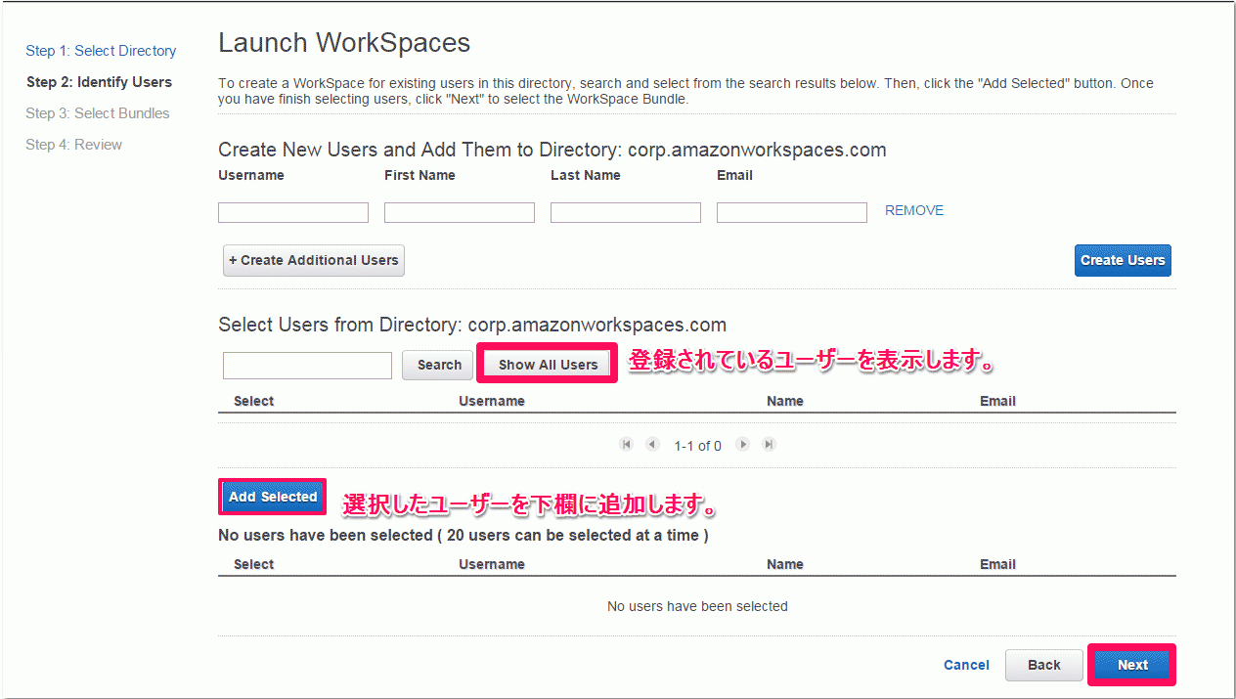Click Username column header in selected users table
This screenshot has width=1236, height=699.
pos(492,564)
